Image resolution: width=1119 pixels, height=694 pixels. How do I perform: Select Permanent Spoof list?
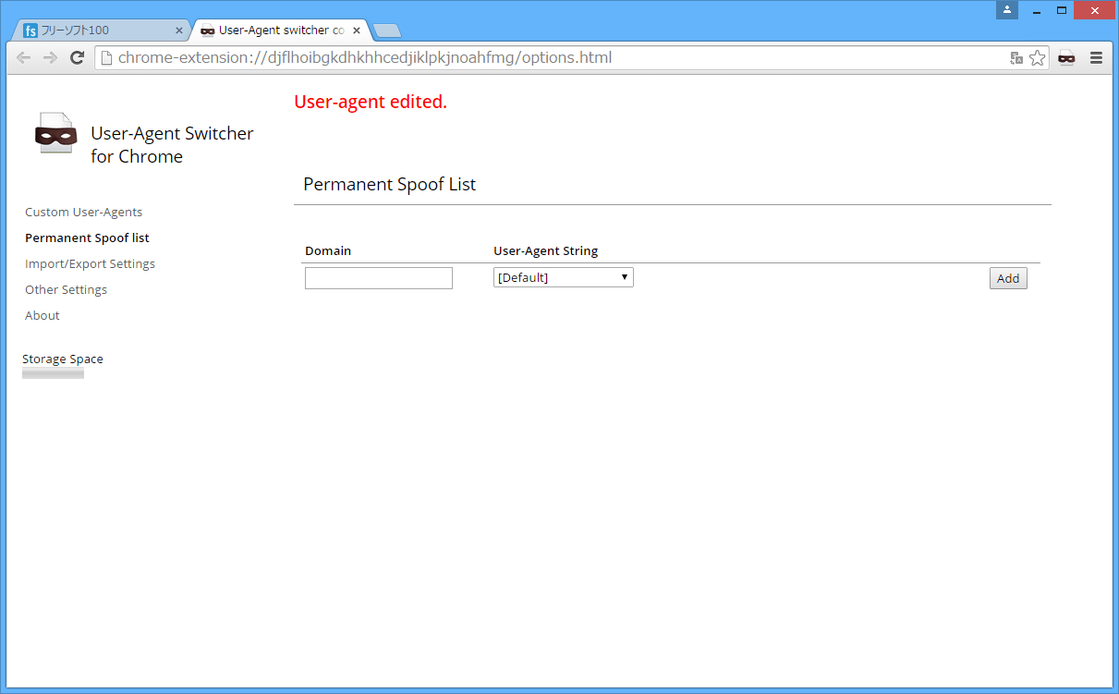[87, 237]
